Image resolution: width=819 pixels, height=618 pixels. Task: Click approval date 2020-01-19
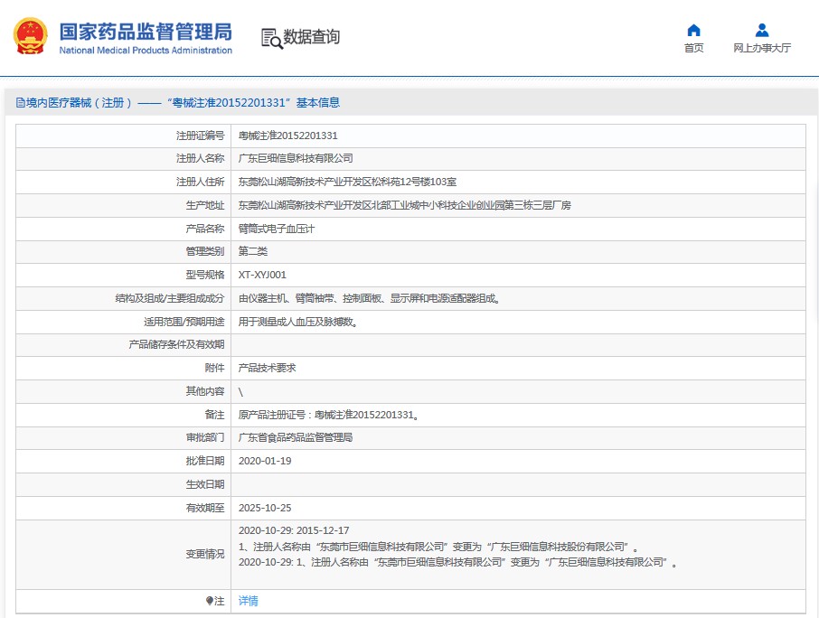(265, 461)
